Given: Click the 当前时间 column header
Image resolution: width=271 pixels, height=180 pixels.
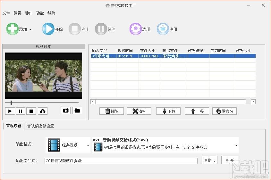Looking at the screenshot, I should 218,51.
